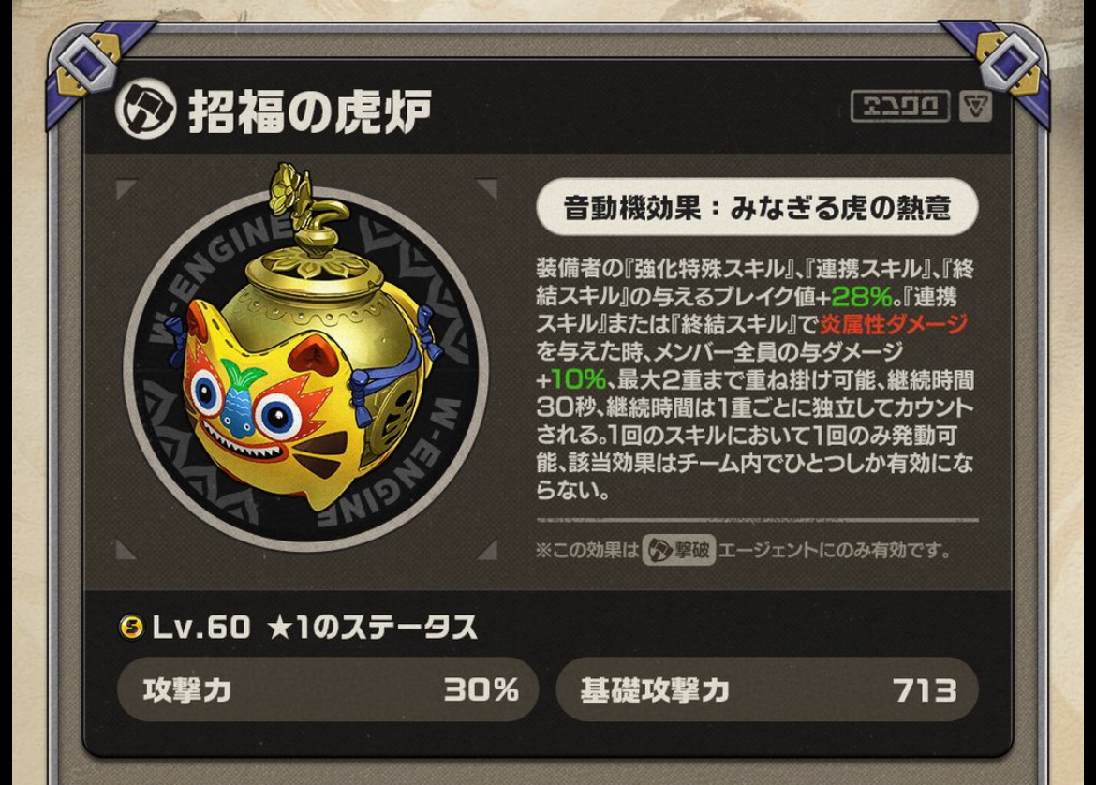Click the stylized game logo badge in header

tap(899, 106)
